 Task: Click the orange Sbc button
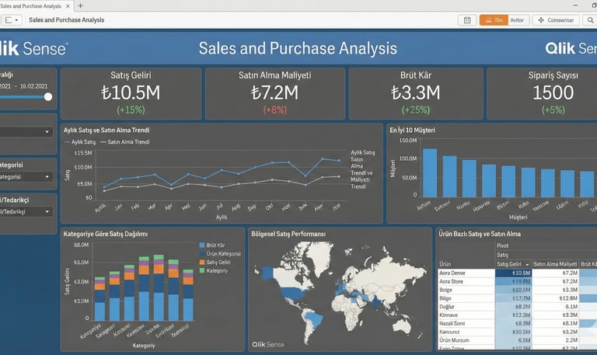pos(494,20)
